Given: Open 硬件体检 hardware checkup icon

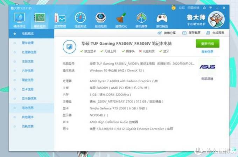Looking at the screenshot, I should [x=19, y=20].
